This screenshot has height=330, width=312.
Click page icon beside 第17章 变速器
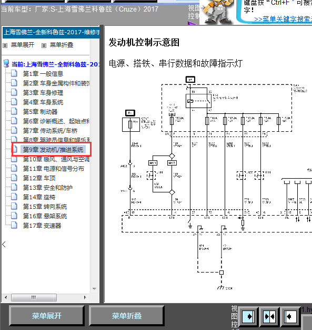point(14,225)
